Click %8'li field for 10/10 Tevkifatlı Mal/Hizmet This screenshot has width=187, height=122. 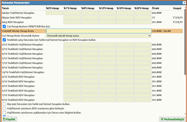[x=90, y=72]
